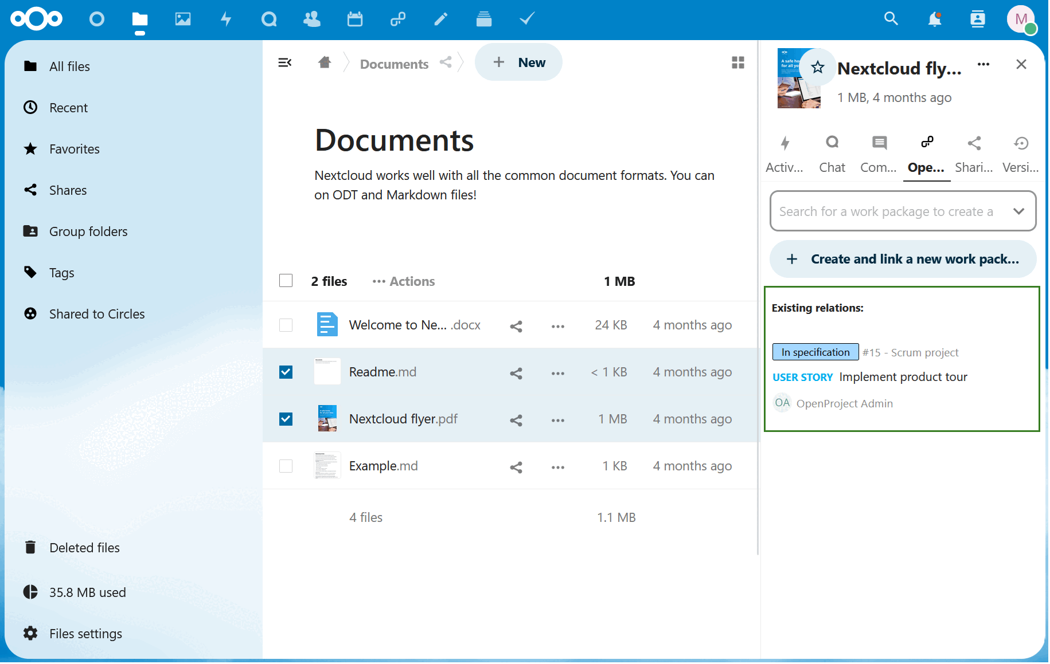This screenshot has width=1050, height=664.
Task: Open the notifications bell
Action: pos(935,19)
